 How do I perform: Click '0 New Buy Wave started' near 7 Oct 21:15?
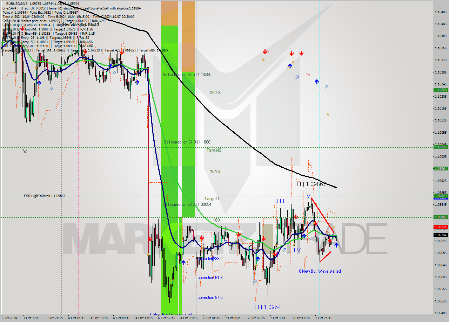point(320,271)
